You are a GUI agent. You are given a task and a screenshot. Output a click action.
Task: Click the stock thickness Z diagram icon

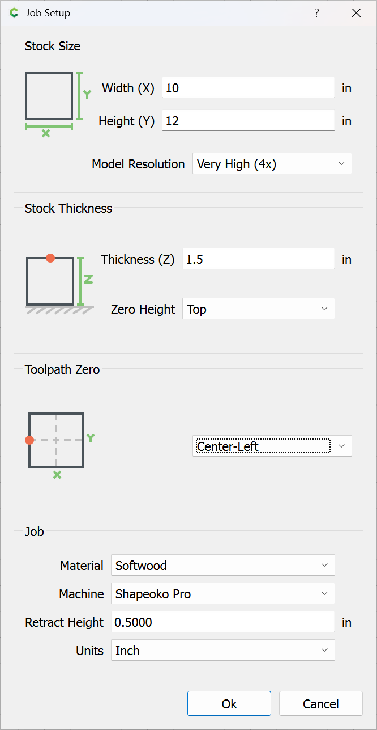click(x=59, y=282)
